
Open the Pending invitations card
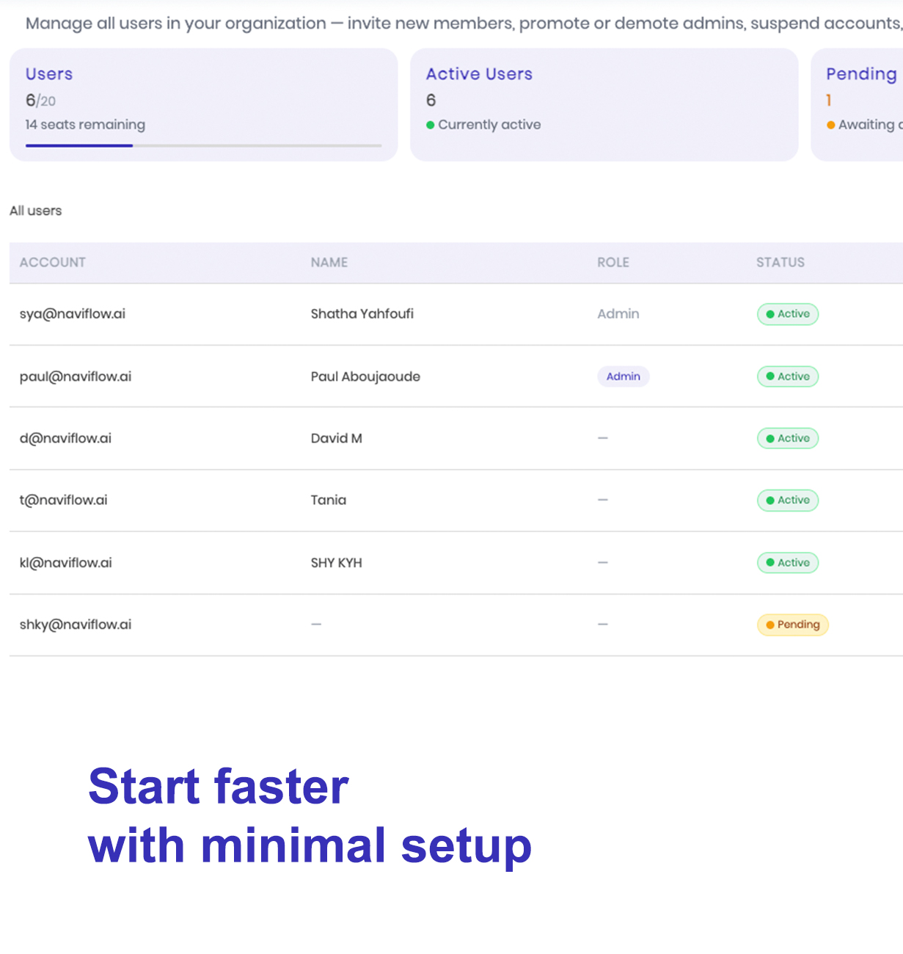pos(857,105)
